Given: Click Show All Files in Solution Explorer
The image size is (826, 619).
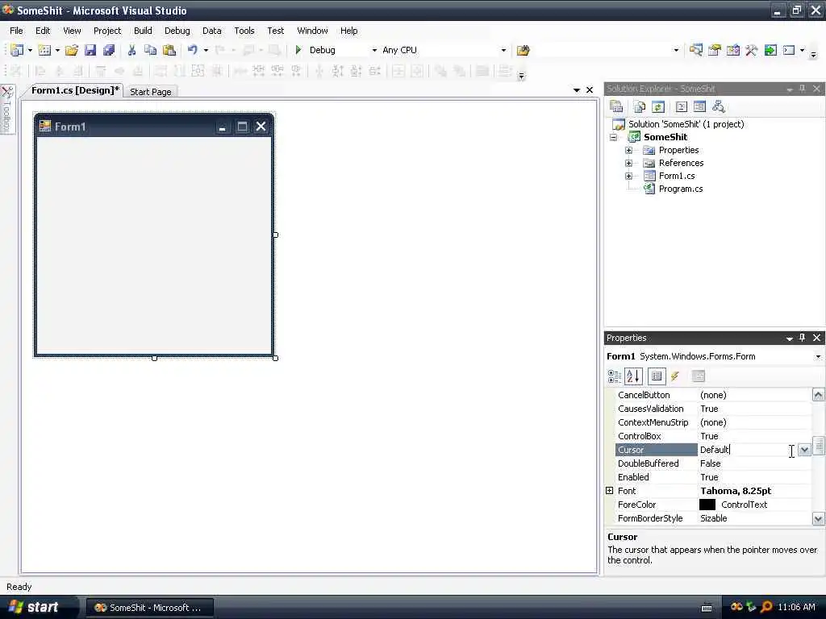Looking at the screenshot, I should tap(640, 107).
